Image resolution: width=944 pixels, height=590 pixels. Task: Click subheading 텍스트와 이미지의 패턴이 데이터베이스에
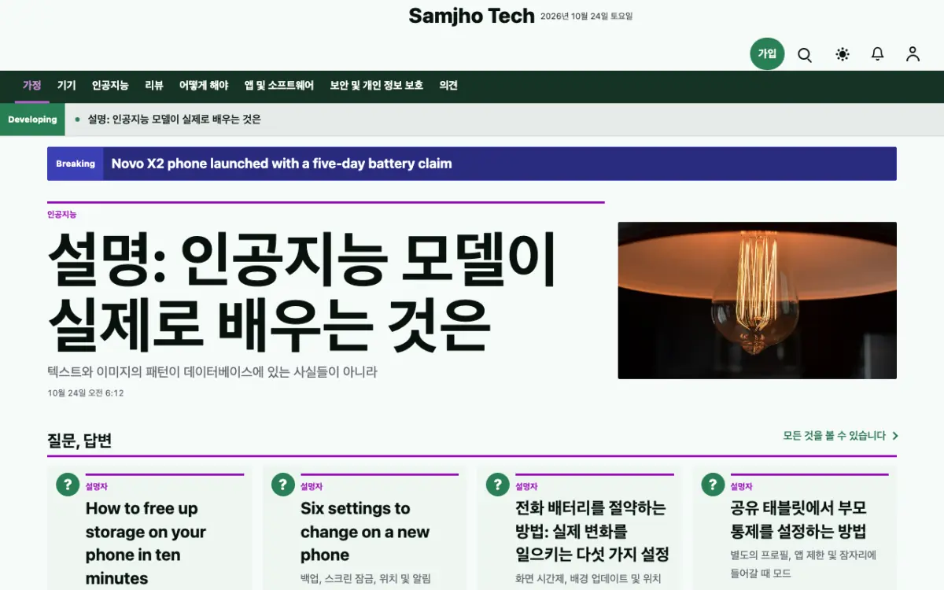212,372
